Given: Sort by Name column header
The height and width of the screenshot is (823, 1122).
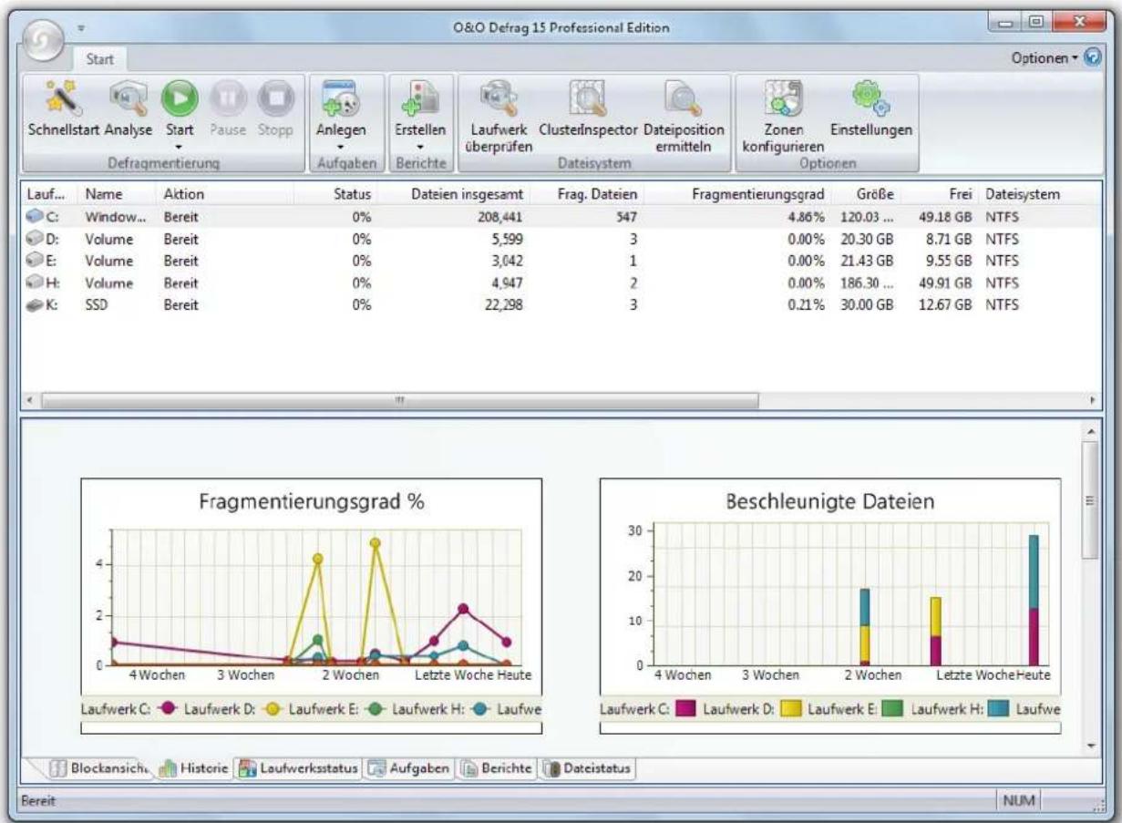Looking at the screenshot, I should tap(117, 195).
